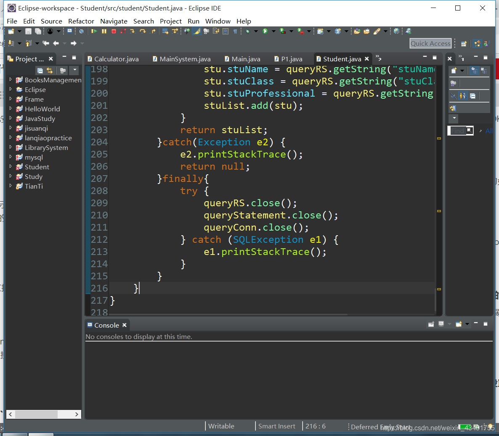
Task: Open dropdown next to Search flashlight
Action: [385, 31]
